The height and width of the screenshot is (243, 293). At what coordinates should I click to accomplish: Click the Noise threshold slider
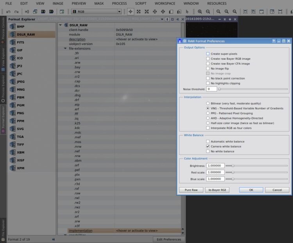point(253,89)
